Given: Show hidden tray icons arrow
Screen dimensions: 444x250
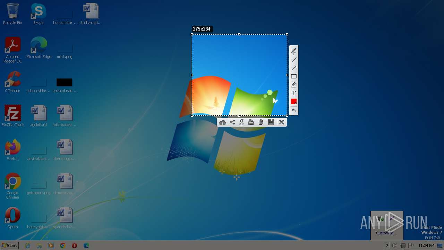Looking at the screenshot, I should click(x=387, y=245).
